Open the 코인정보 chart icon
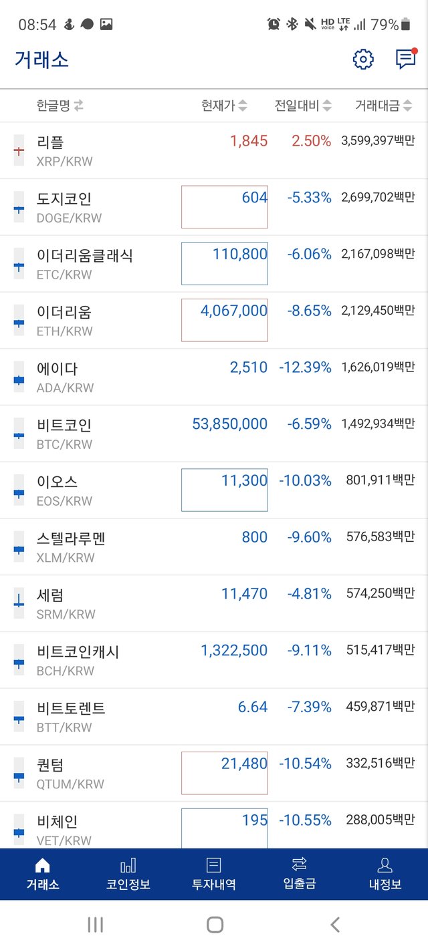 128,865
